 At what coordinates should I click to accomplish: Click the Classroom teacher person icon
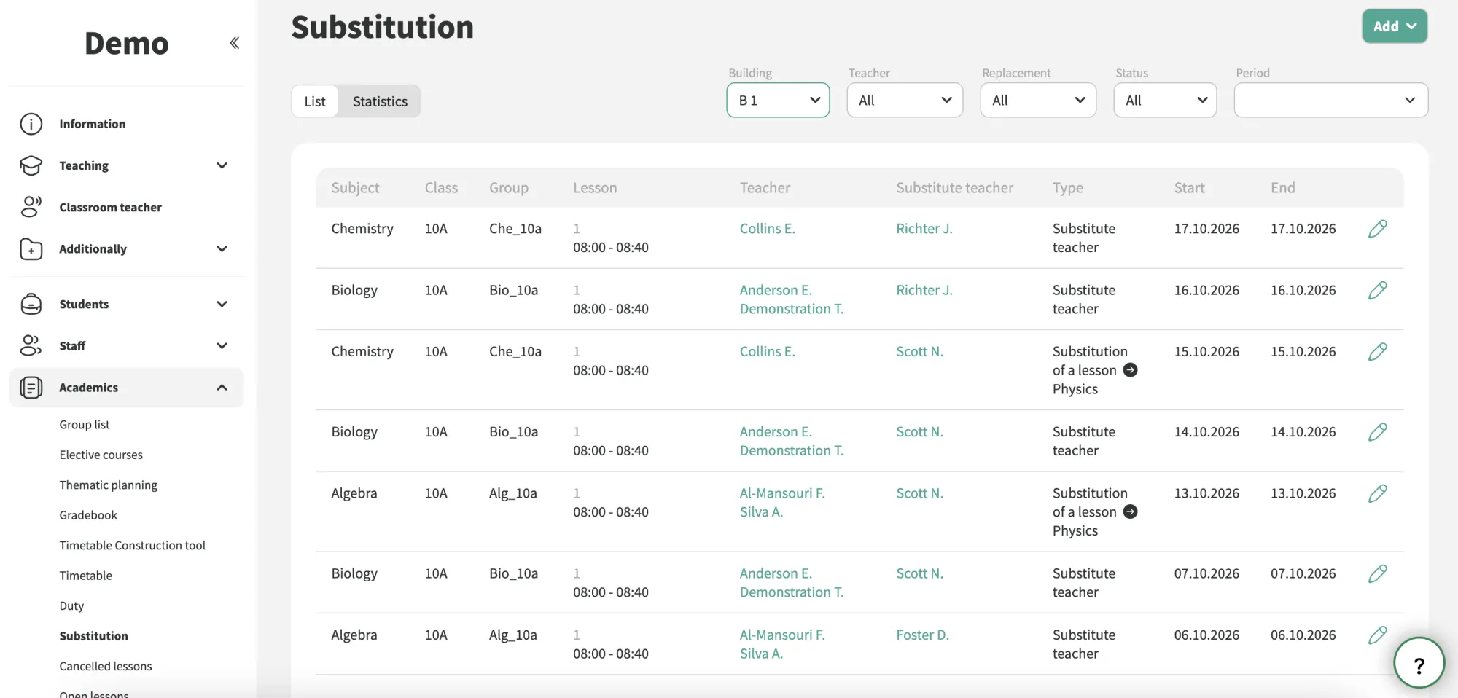point(31,207)
